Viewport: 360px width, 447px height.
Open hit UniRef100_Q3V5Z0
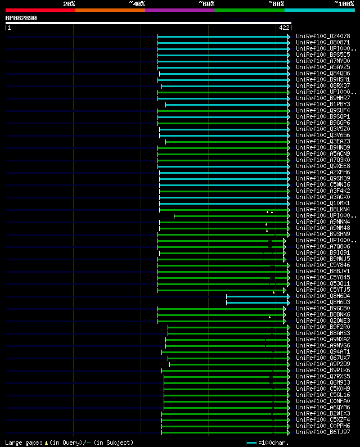pos(323,129)
